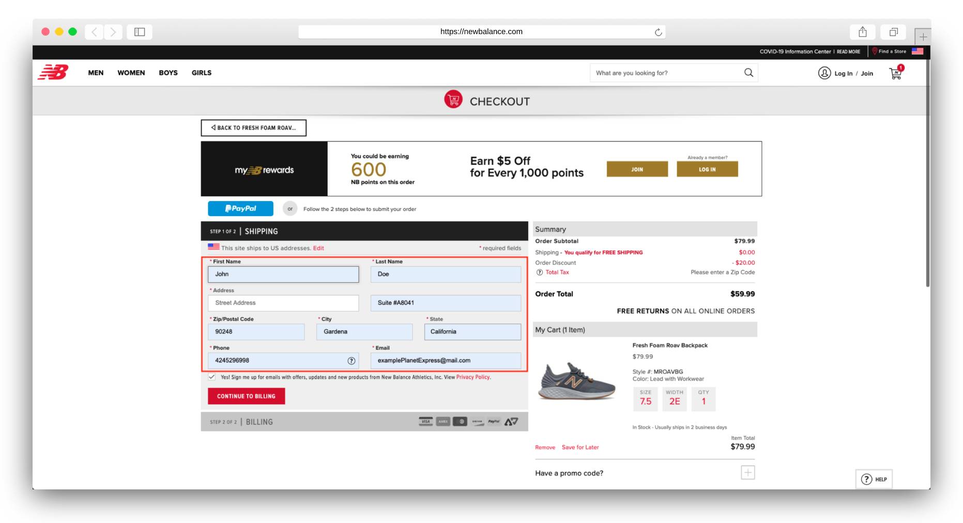Click the Fresh Foam Roav shoe thumbnail
The image size is (963, 523).
(x=576, y=381)
